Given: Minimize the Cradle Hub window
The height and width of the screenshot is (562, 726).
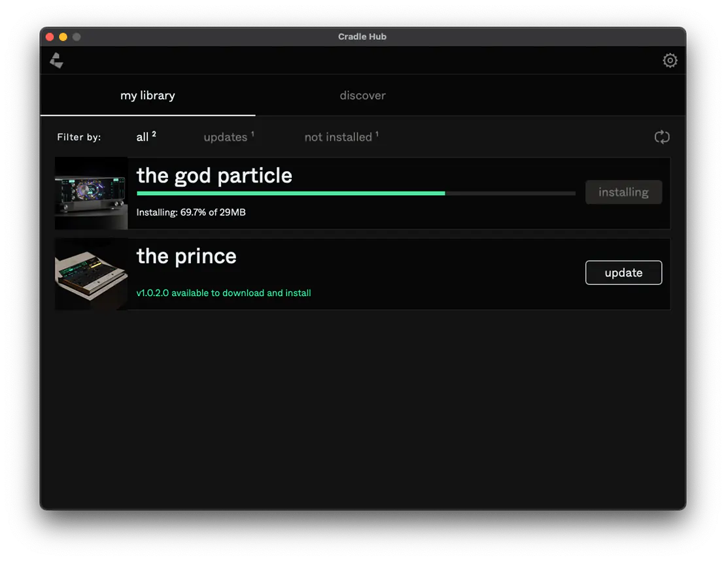Looking at the screenshot, I should click(63, 37).
